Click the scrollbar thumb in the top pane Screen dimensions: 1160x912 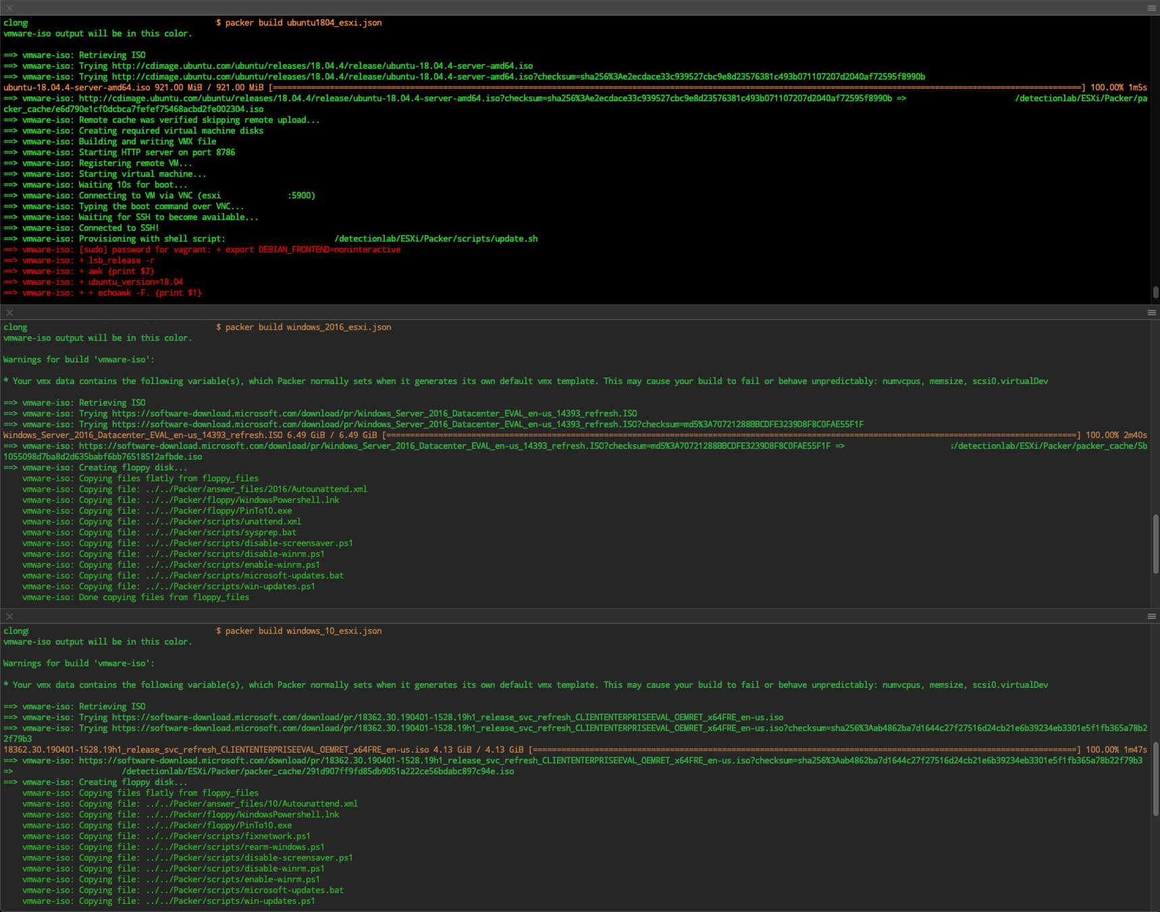(1155, 292)
